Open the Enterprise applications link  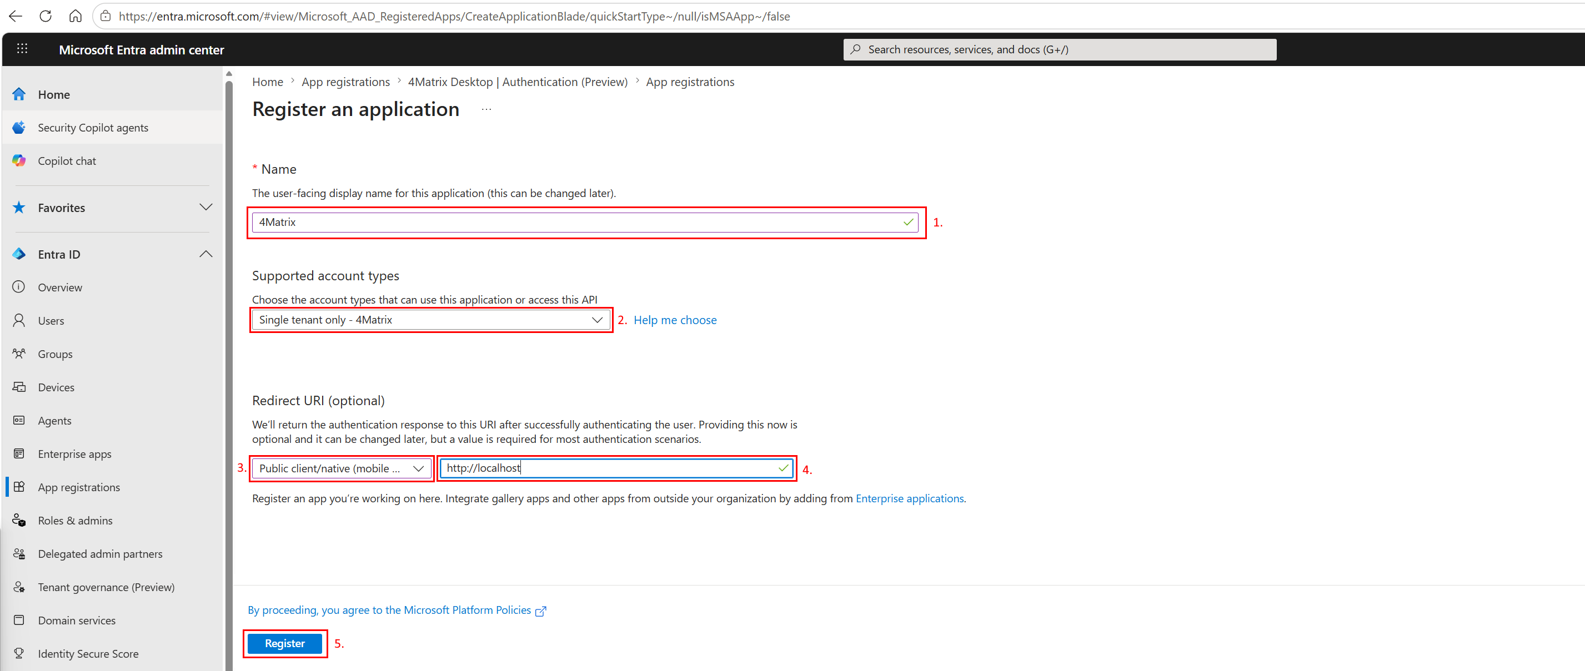coord(910,498)
